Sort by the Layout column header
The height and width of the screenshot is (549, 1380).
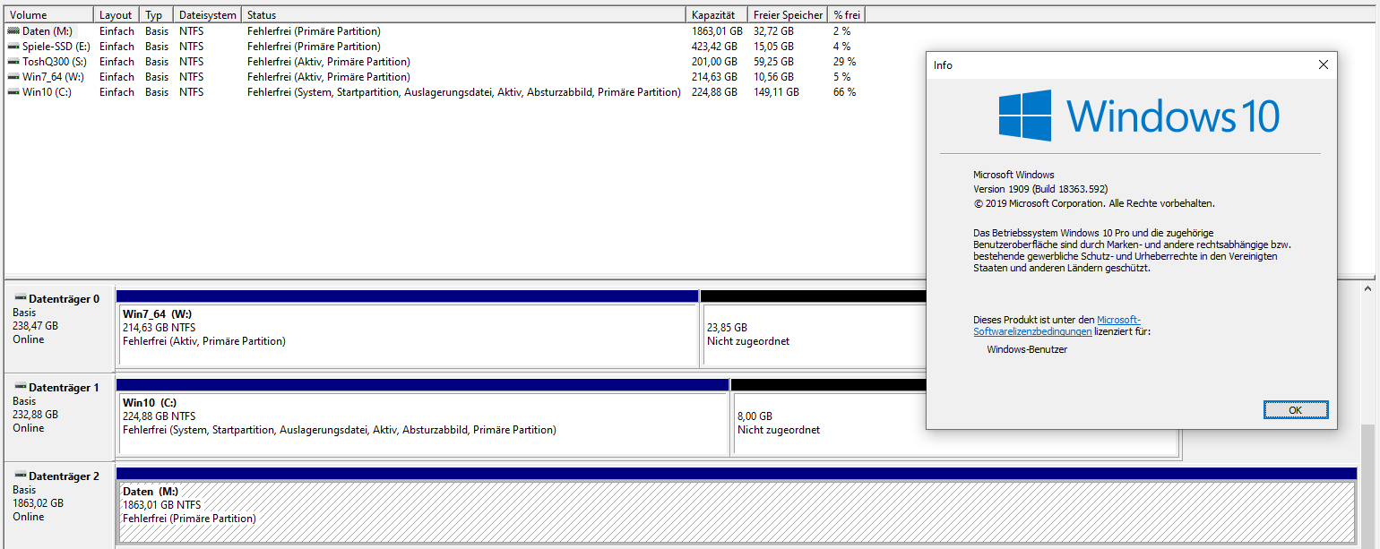coord(116,15)
